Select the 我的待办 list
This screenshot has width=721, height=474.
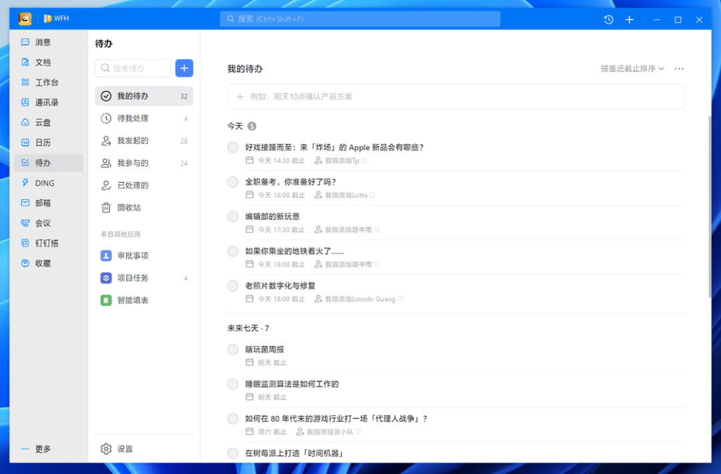tap(144, 96)
